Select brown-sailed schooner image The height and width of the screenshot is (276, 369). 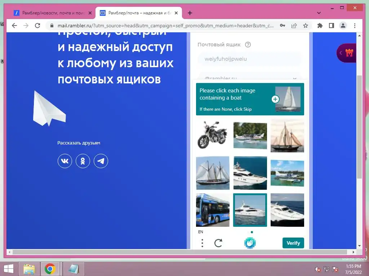[x=287, y=135]
